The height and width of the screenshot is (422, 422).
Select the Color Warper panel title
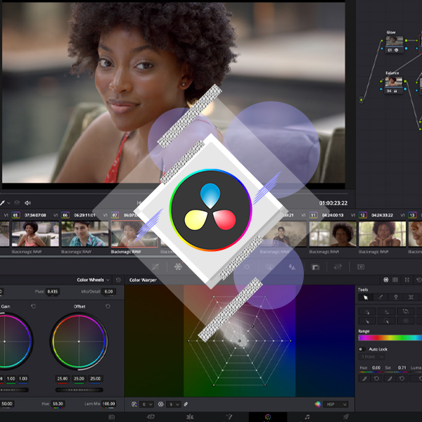click(143, 280)
